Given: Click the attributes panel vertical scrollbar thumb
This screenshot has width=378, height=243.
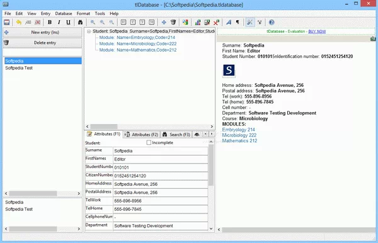Looking at the screenshot, I should tap(210, 165).
